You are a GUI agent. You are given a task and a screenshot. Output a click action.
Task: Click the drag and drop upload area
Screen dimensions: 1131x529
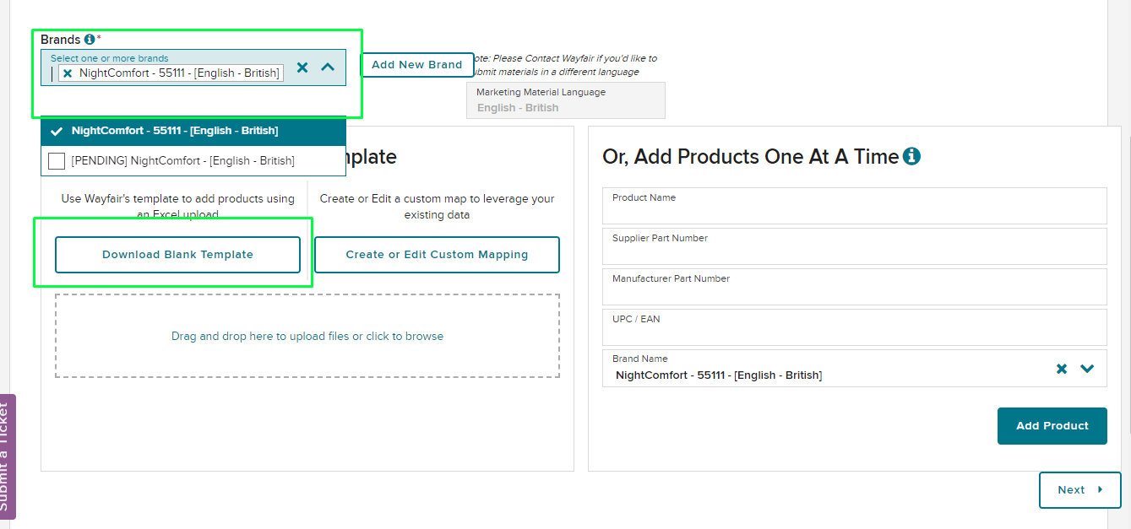pyautogui.click(x=307, y=336)
